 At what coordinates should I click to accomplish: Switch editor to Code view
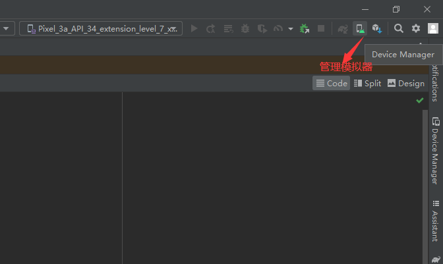coord(332,83)
